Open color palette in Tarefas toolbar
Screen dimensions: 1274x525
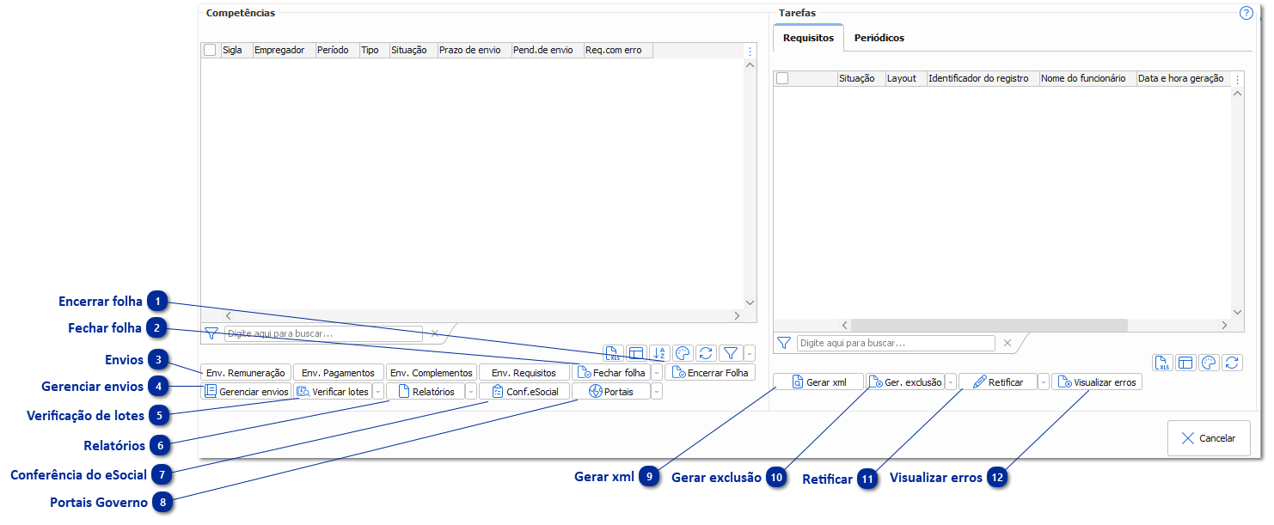[x=1209, y=363]
